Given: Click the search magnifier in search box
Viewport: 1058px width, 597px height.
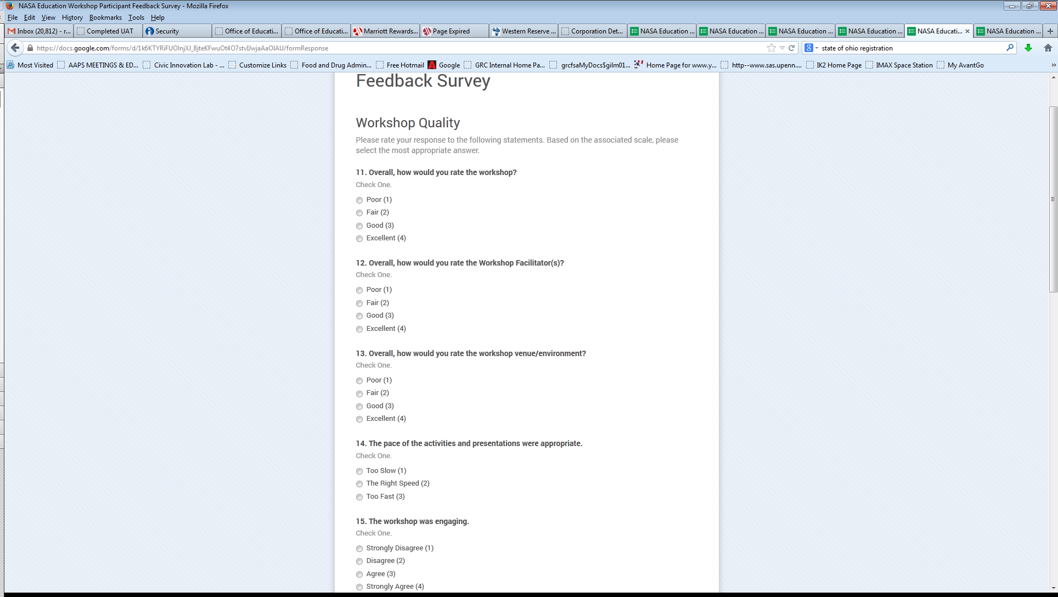Looking at the screenshot, I should point(1010,48).
